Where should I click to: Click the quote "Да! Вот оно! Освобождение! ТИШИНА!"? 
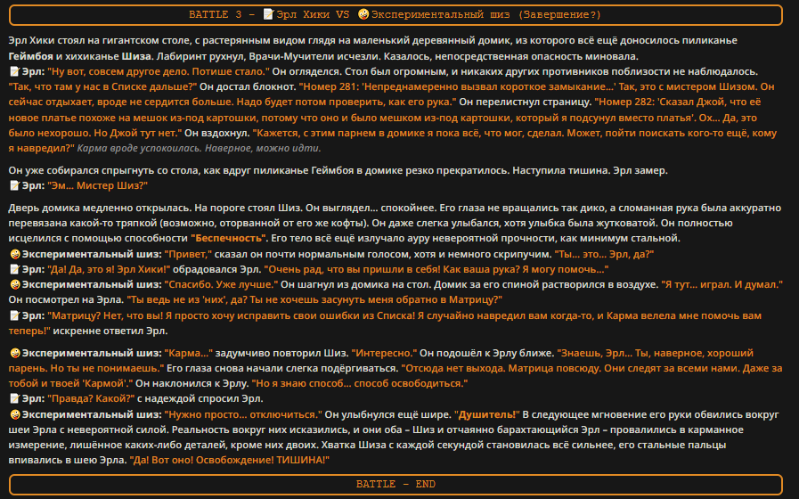point(229,460)
